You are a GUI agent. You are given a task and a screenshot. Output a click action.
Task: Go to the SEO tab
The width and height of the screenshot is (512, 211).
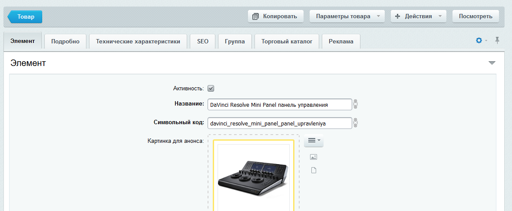pyautogui.click(x=203, y=42)
